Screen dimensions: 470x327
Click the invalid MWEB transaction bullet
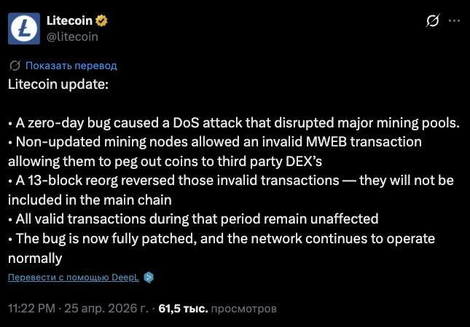point(219,142)
